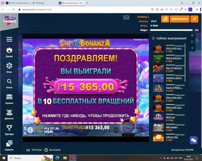Open Вы играли tab

click(x=52, y=150)
